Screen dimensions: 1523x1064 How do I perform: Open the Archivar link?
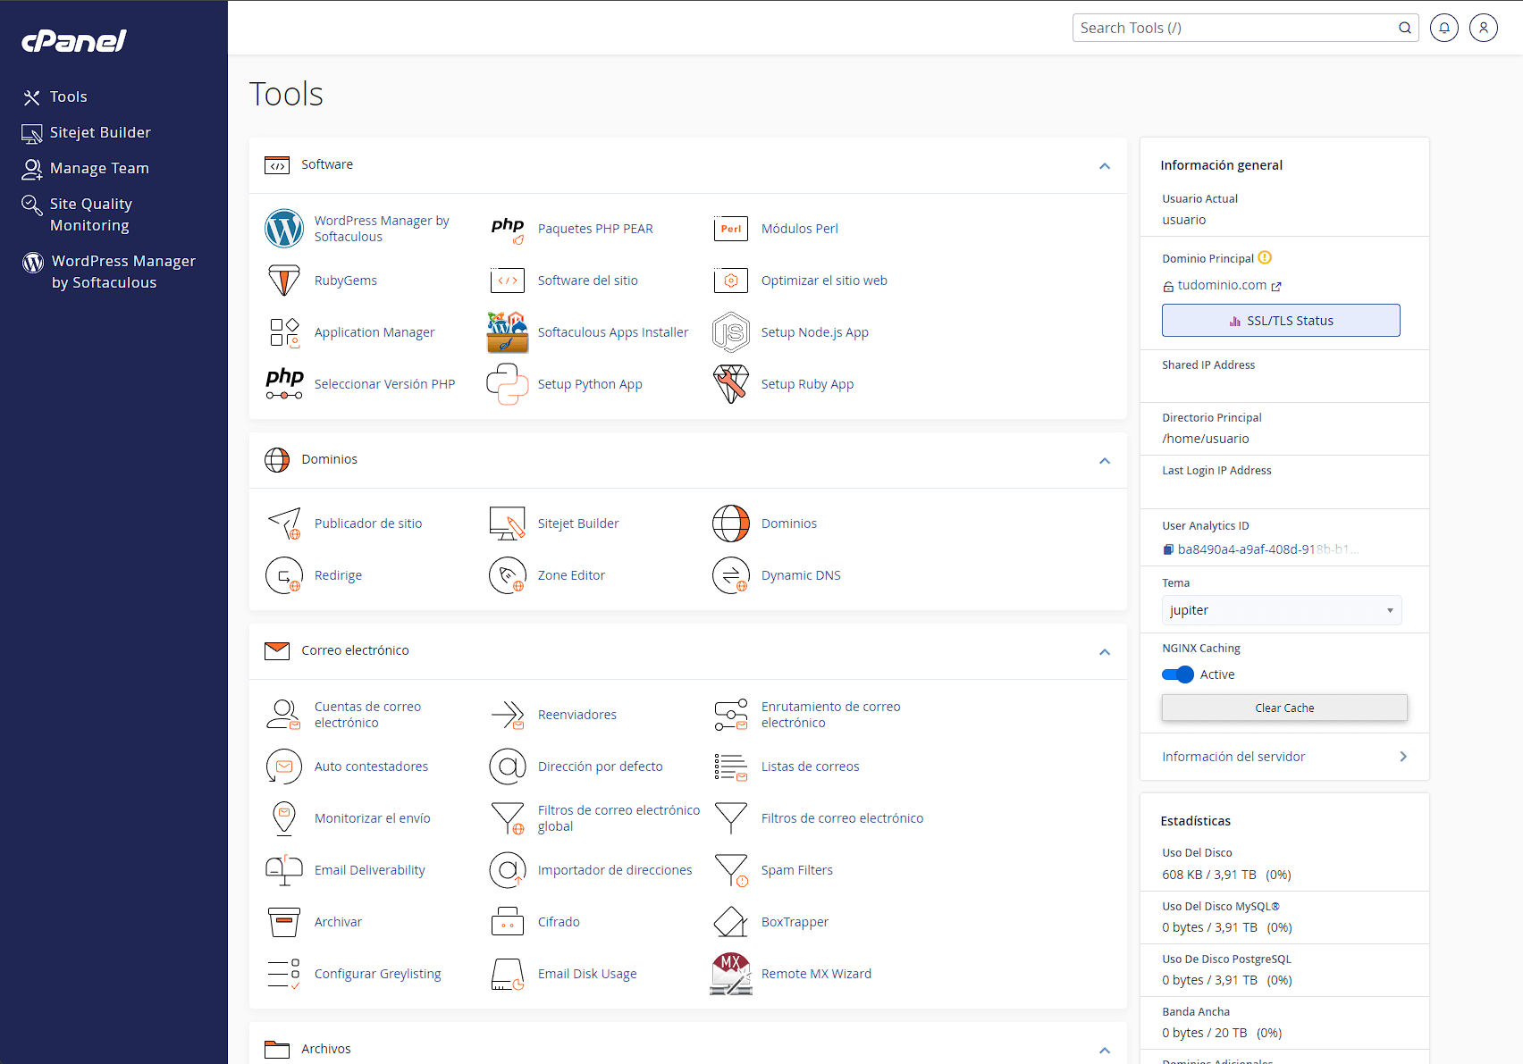click(338, 922)
